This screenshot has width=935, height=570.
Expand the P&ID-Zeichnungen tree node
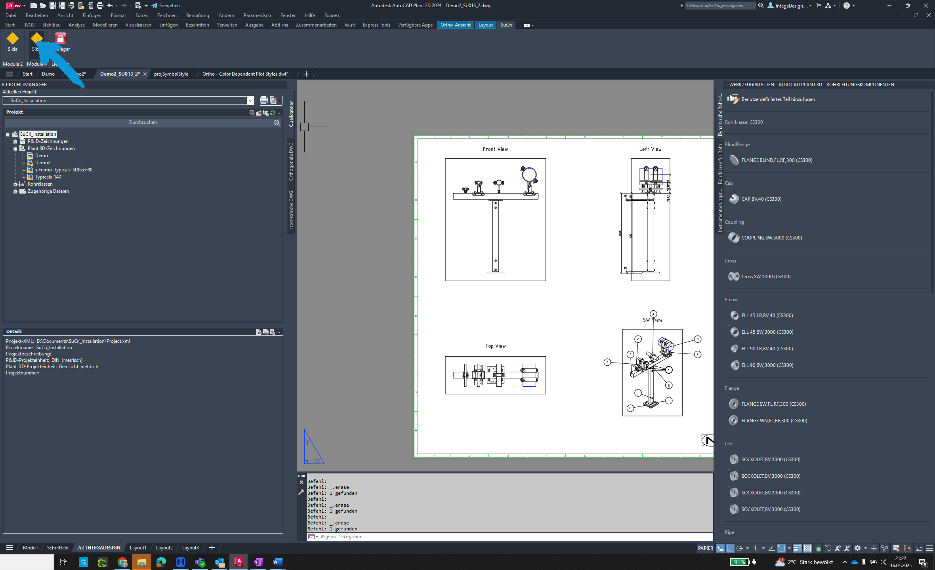[x=15, y=141]
